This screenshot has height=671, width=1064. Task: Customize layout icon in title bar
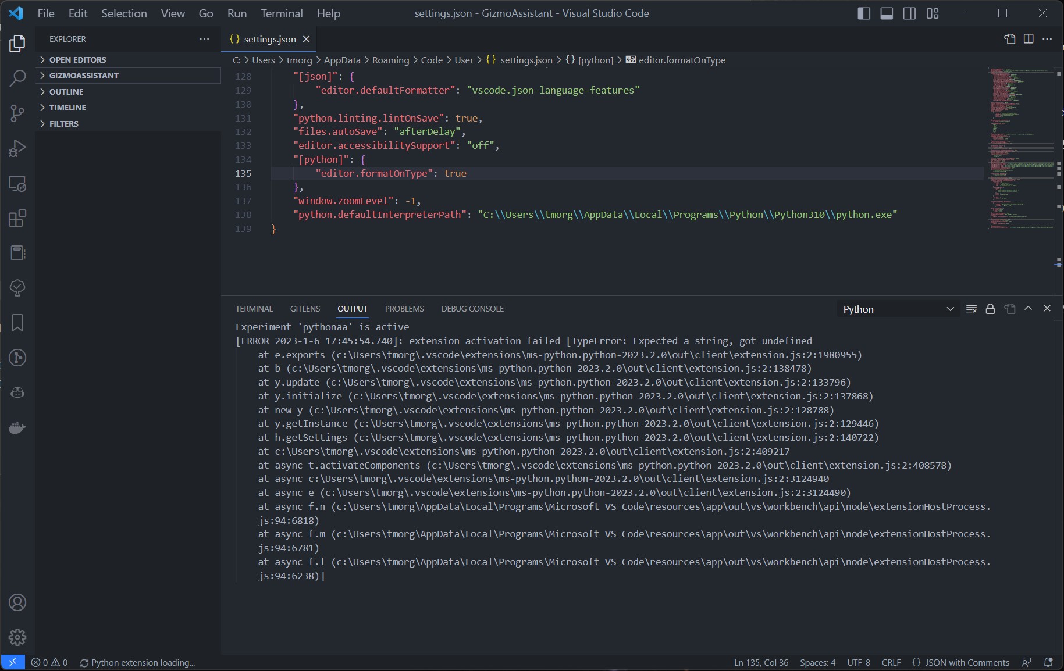(x=933, y=13)
